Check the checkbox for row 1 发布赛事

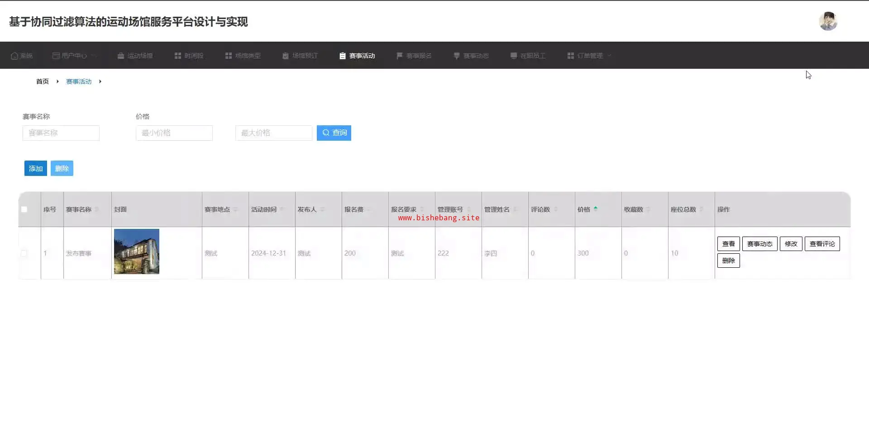pyautogui.click(x=24, y=253)
